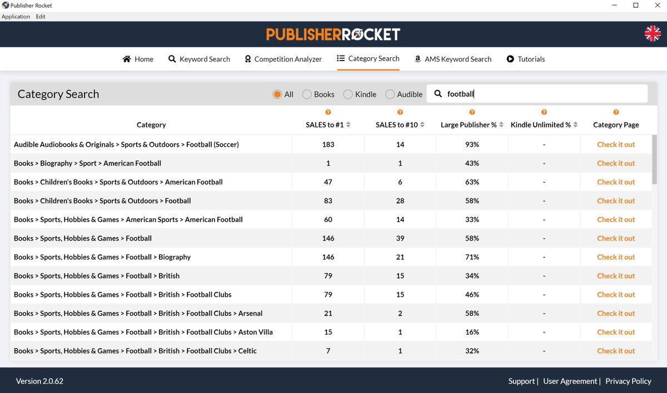The height and width of the screenshot is (393, 667).
Task: Check out American Sports > American Football category
Action: 616,220
